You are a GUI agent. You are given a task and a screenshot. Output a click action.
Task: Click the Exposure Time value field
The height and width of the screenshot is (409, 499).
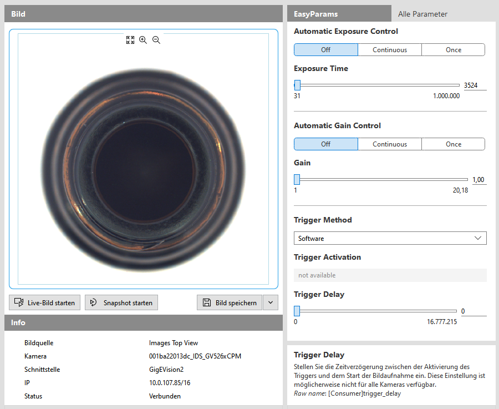pyautogui.click(x=474, y=85)
